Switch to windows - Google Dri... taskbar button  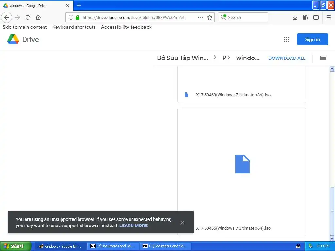[61, 246]
